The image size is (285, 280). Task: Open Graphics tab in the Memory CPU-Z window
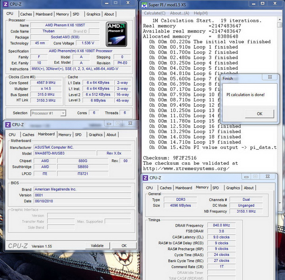pos(233,188)
